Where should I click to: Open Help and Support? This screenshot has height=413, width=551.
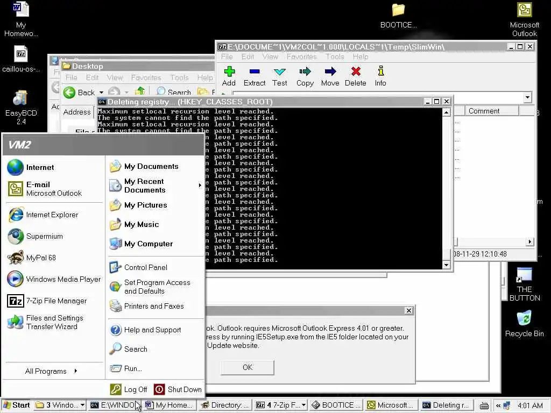pos(155,330)
